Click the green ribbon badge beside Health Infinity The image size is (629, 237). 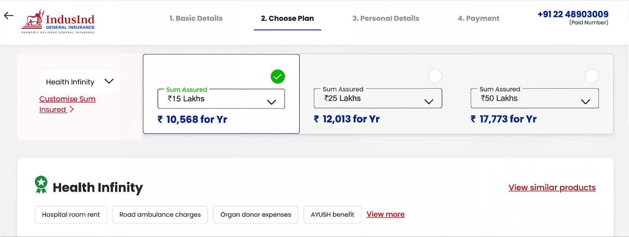(x=41, y=185)
